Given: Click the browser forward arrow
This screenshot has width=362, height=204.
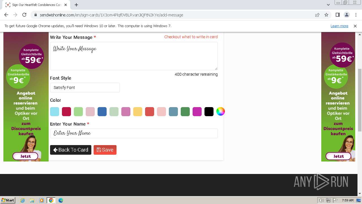Looking at the screenshot, I should 15,15.
